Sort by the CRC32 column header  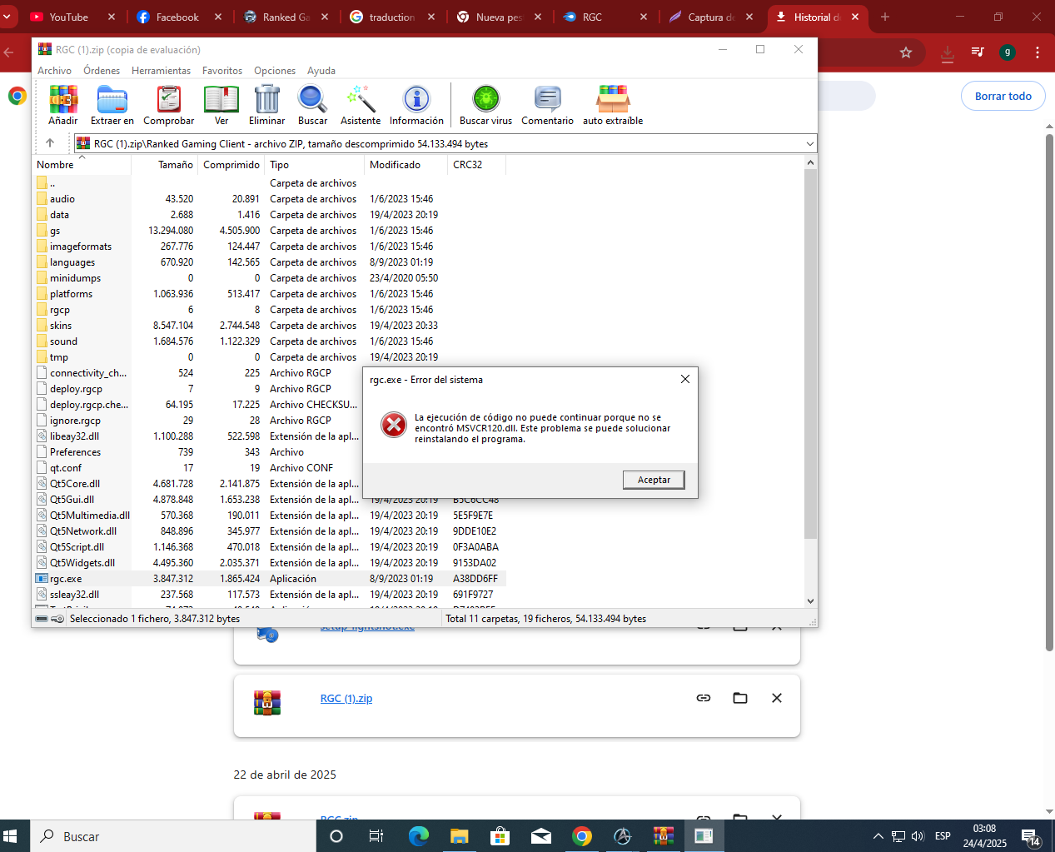tap(476, 165)
